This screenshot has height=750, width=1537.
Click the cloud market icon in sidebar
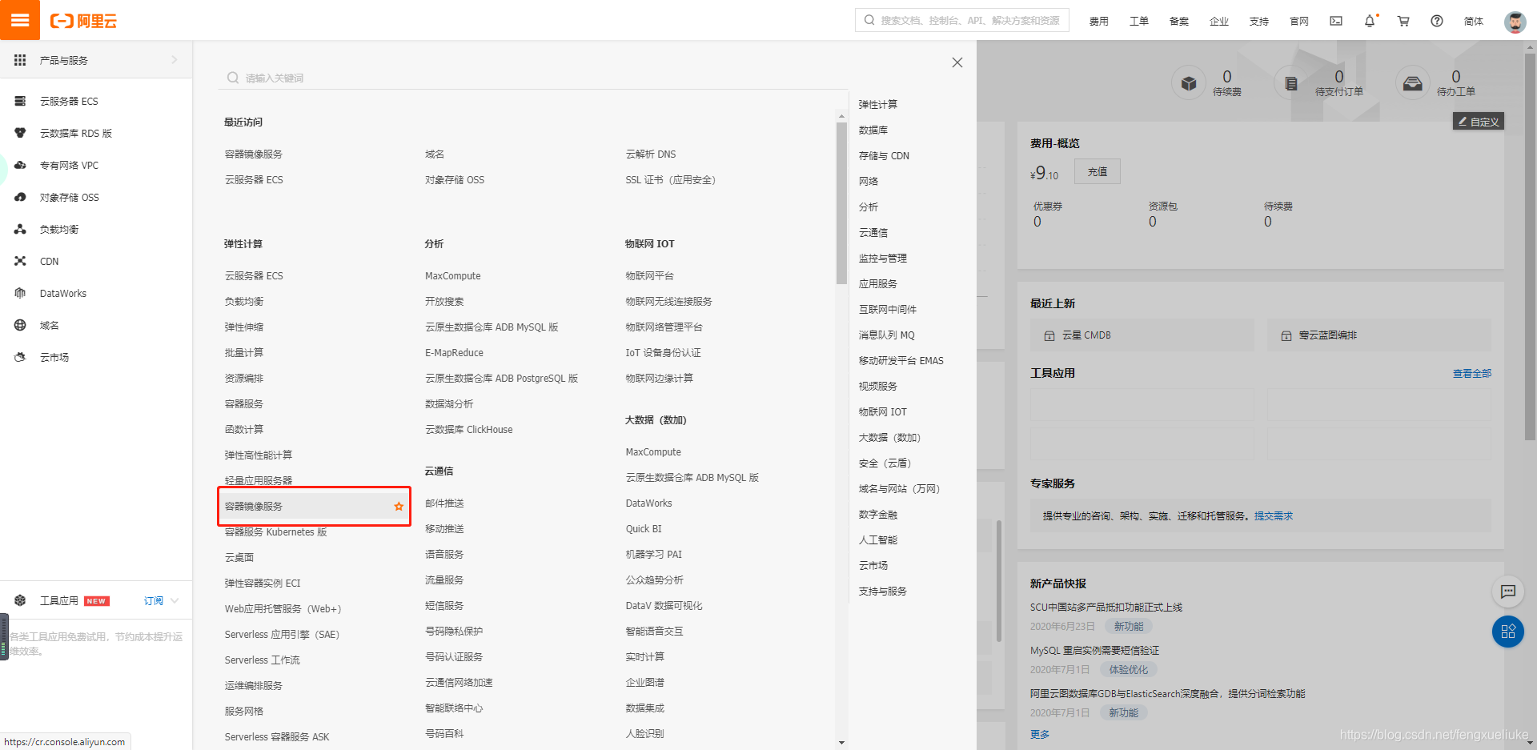click(20, 357)
